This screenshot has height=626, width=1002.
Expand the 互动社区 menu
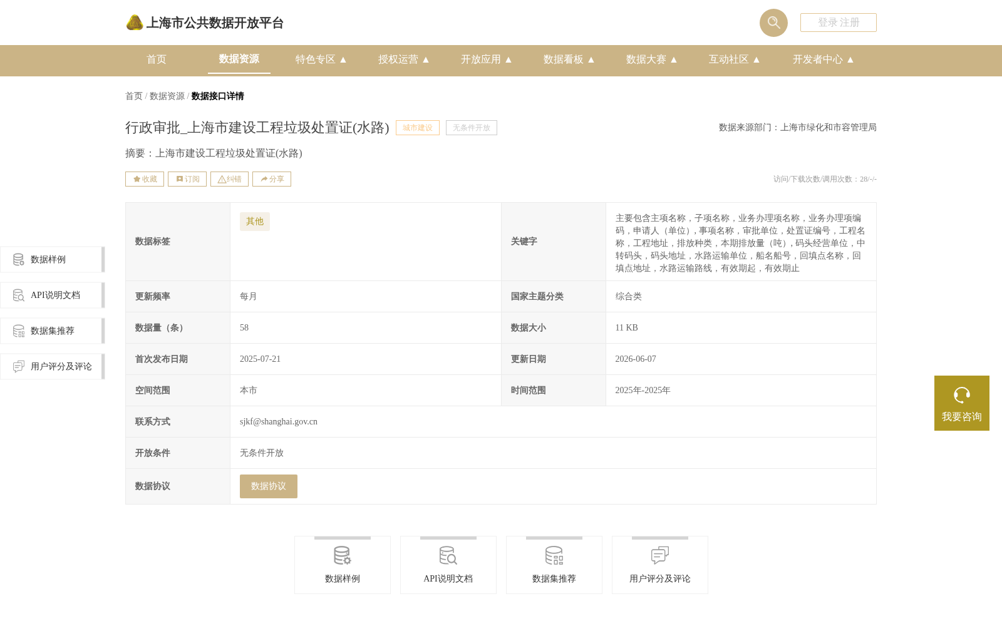coord(735,59)
